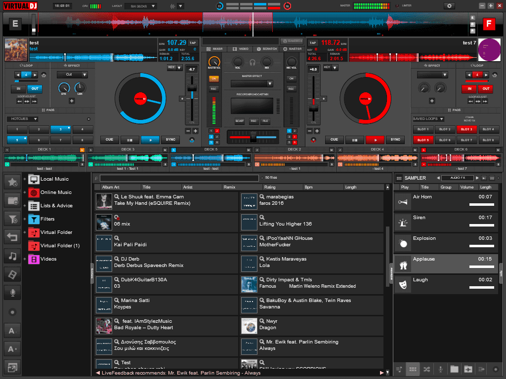Screen dimensions: 506x379
Task: Toggle right deck loop IN button
Action: 469,89
